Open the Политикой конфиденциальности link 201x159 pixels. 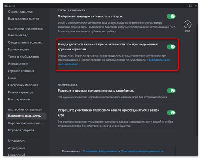[142, 151]
